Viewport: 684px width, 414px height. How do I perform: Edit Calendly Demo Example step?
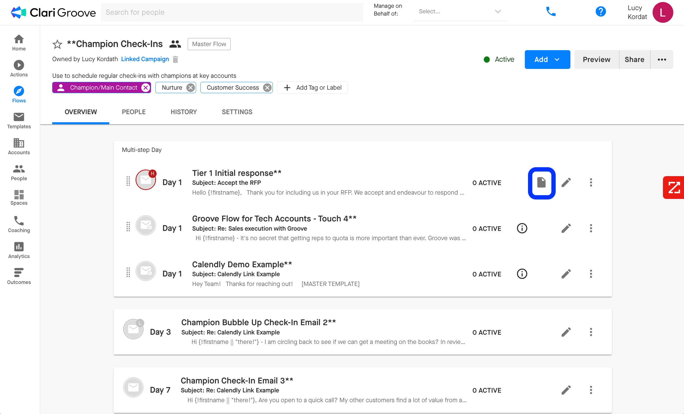click(x=566, y=274)
